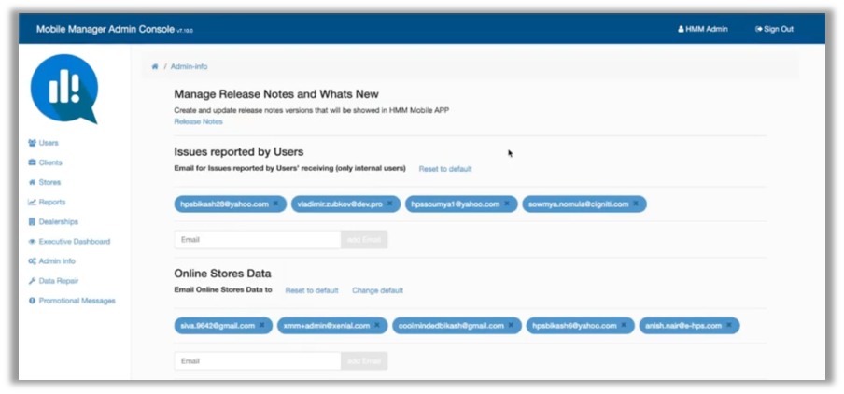Open Stores from the sidebar
The image size is (844, 394).
pyautogui.click(x=49, y=182)
